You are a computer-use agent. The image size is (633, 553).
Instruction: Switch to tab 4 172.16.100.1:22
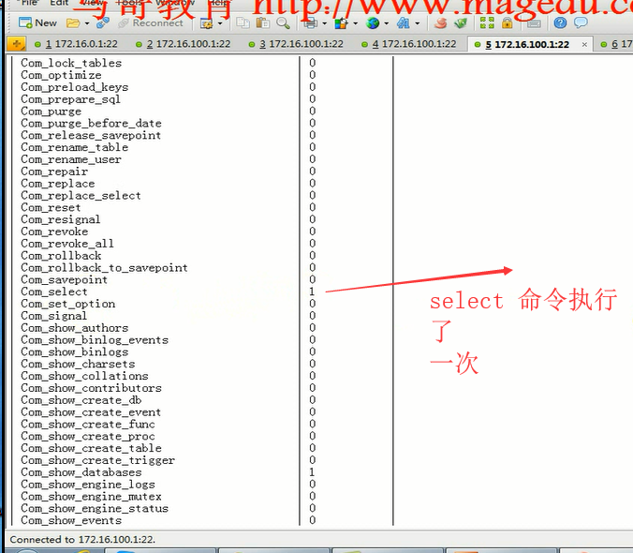(409, 44)
